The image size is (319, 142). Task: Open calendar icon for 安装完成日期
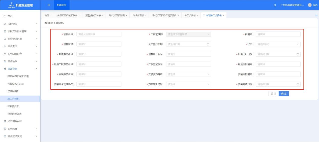point(298,84)
